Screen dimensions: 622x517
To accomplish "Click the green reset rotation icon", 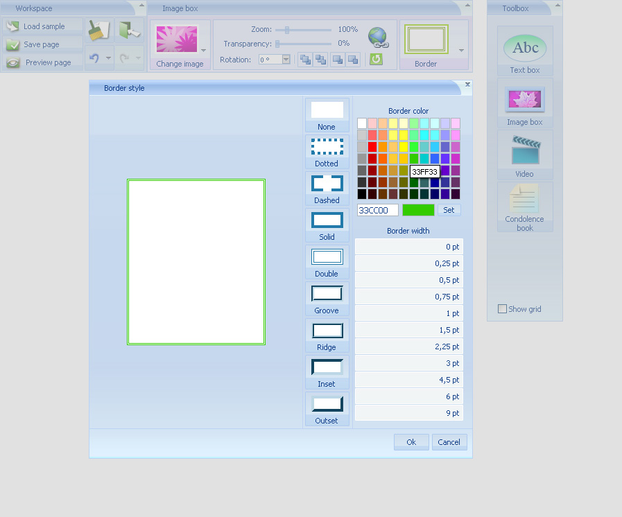I will click(x=376, y=60).
